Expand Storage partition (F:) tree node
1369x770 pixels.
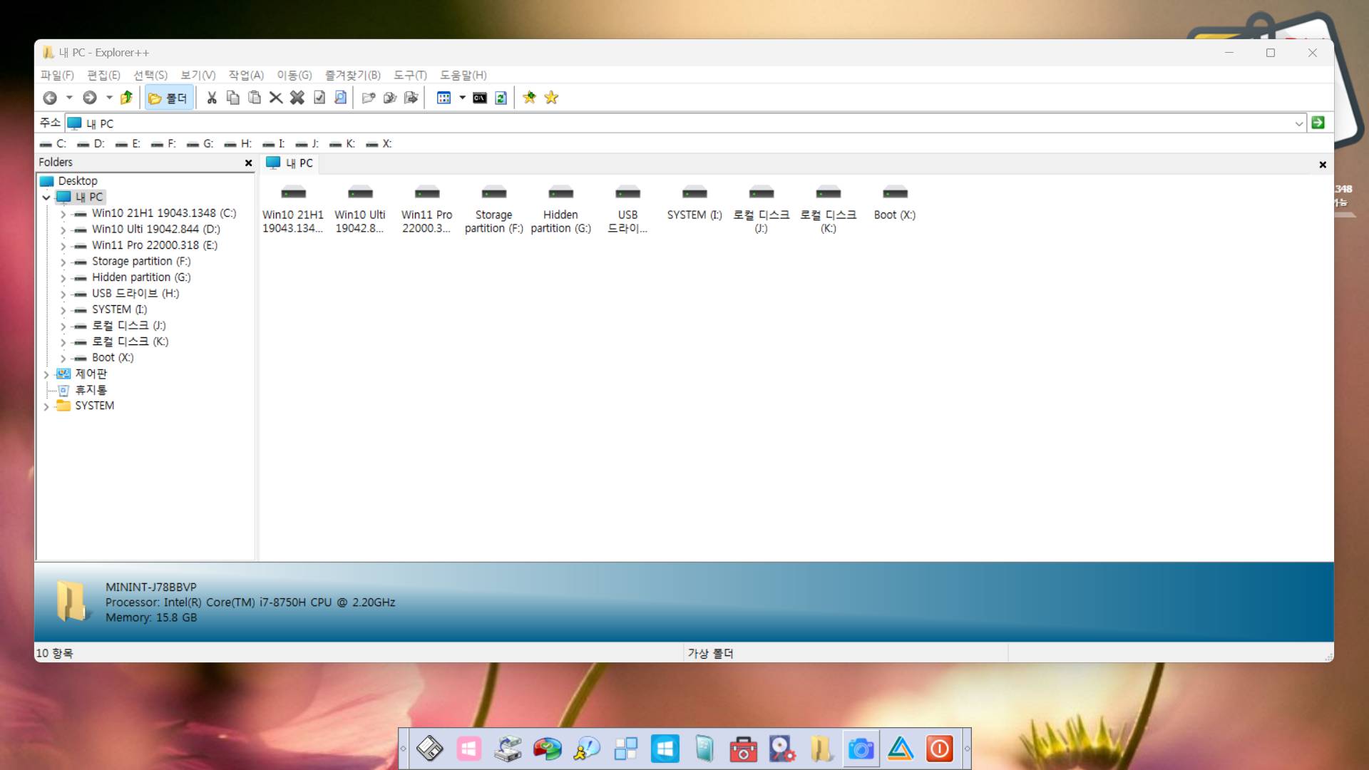pos(63,262)
